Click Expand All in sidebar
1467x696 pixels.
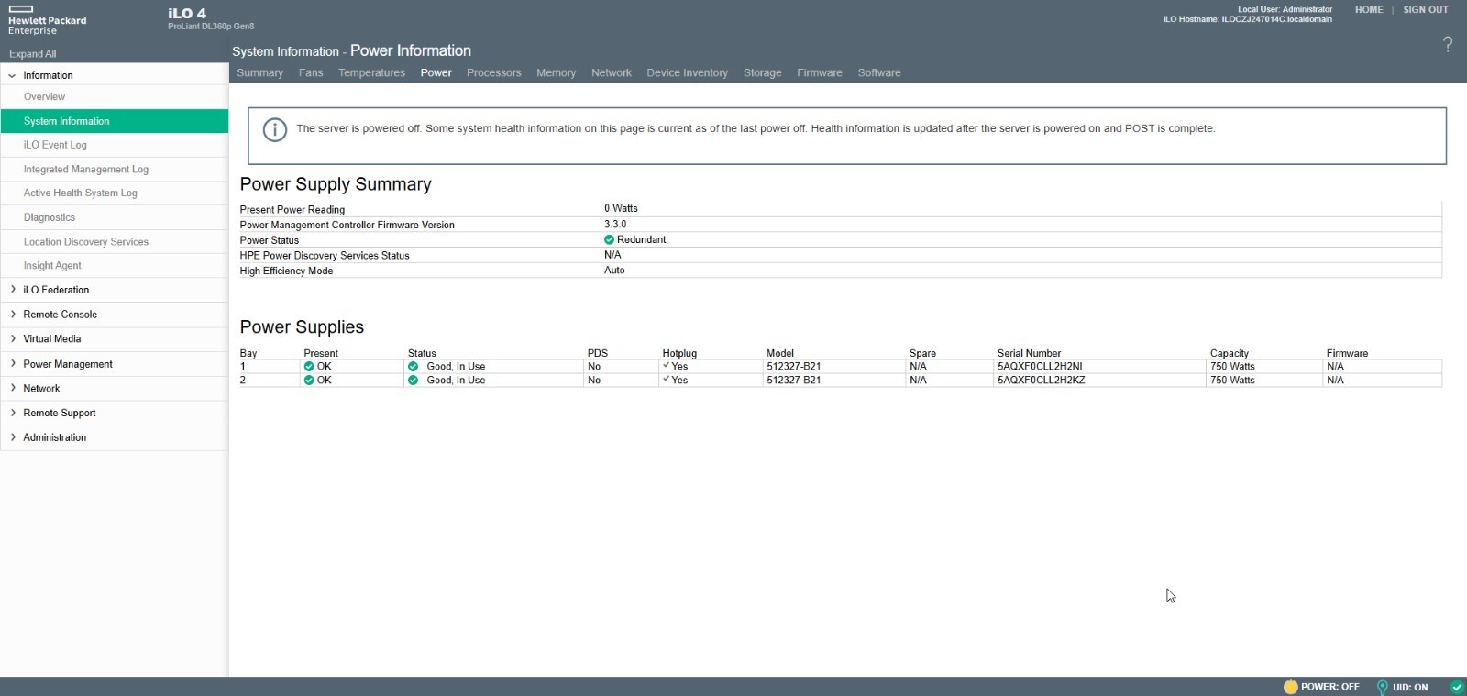tap(32, 53)
